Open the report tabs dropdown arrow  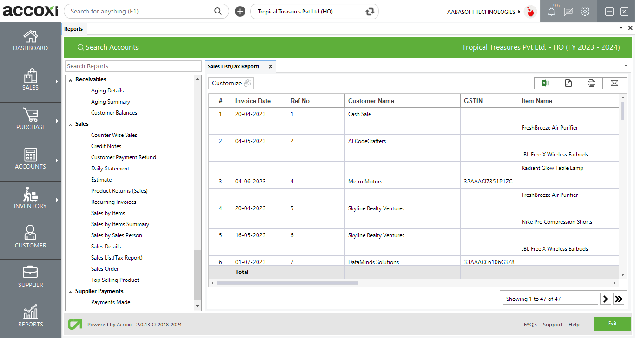tap(626, 65)
